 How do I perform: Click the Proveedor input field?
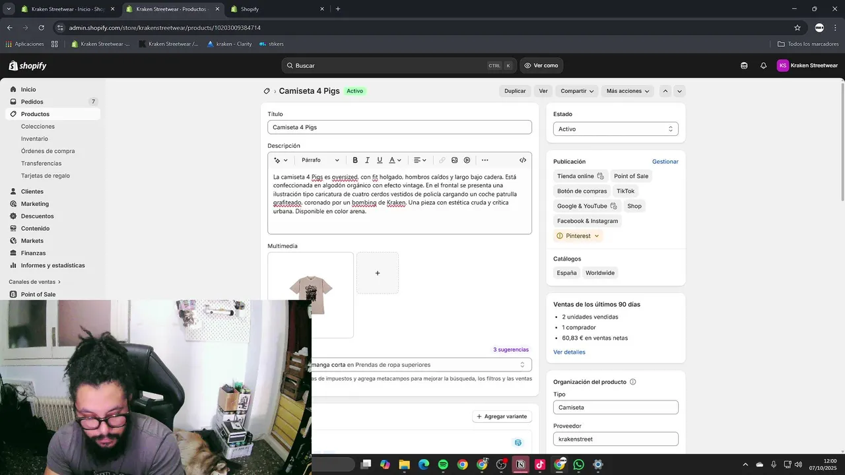tap(615, 439)
